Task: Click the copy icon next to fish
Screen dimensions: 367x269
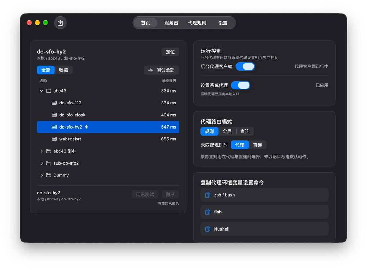Action: pyautogui.click(x=208, y=212)
